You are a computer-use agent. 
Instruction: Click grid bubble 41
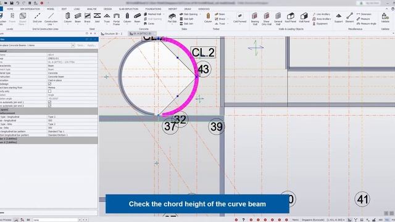pyautogui.click(x=362, y=199)
